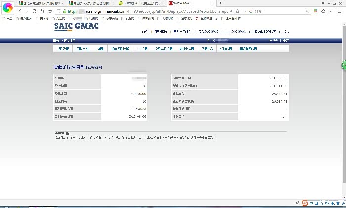Click the colorful extension icon in the toolbar

coord(316,11)
